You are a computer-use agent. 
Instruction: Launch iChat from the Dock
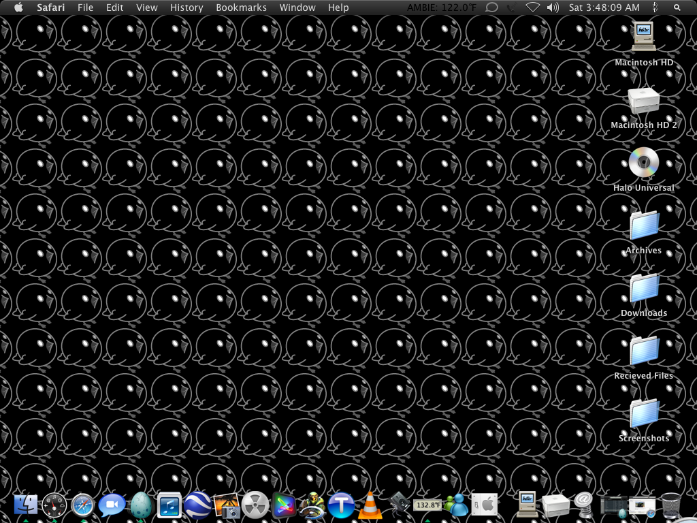[x=112, y=505]
